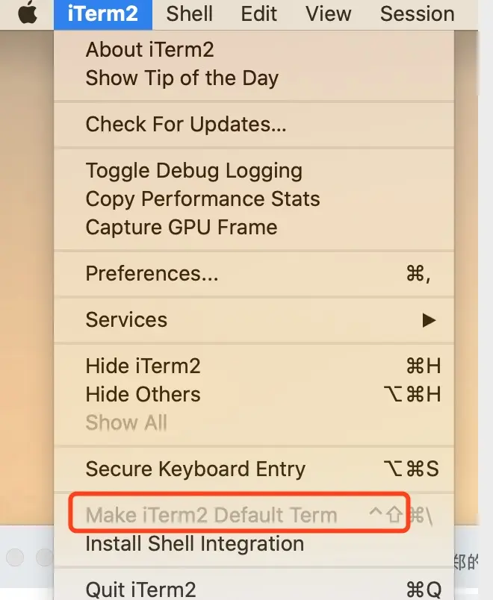
Task: Choose Show Tip of the Day
Action: (x=182, y=78)
